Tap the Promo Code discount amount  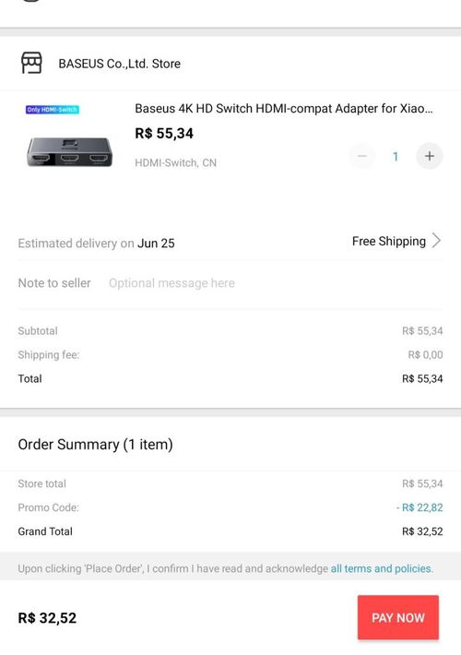(x=420, y=507)
